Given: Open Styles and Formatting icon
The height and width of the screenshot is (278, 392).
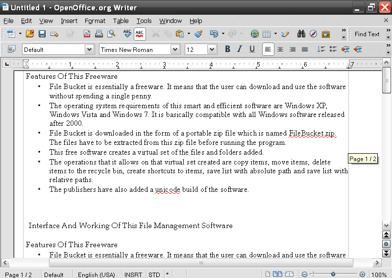Looking at the screenshot, I should coord(11,49).
